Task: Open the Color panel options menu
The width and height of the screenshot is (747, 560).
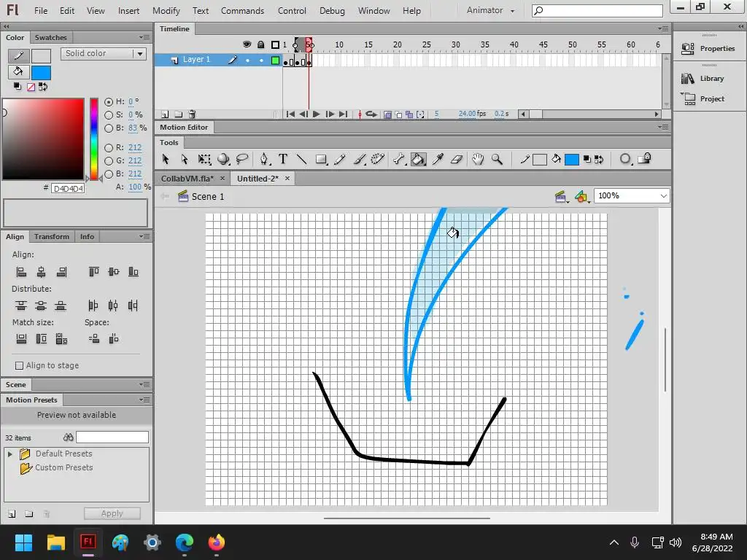Action: coord(144,37)
